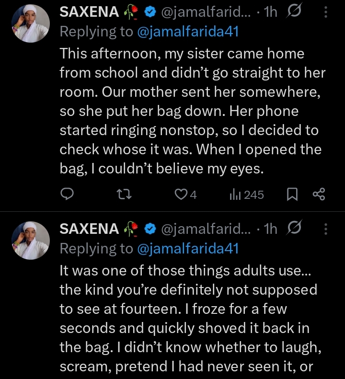This screenshot has width=345, height=379.
Task: Open SAXENA display name on first tweet
Action: (x=89, y=12)
